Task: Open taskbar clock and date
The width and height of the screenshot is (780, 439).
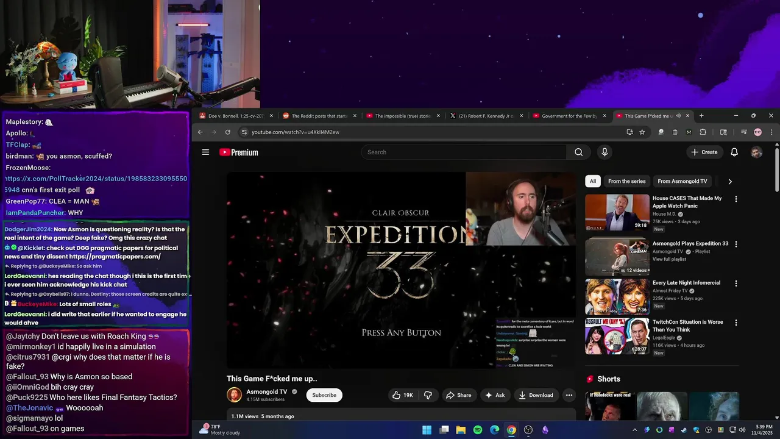Action: [x=762, y=430]
